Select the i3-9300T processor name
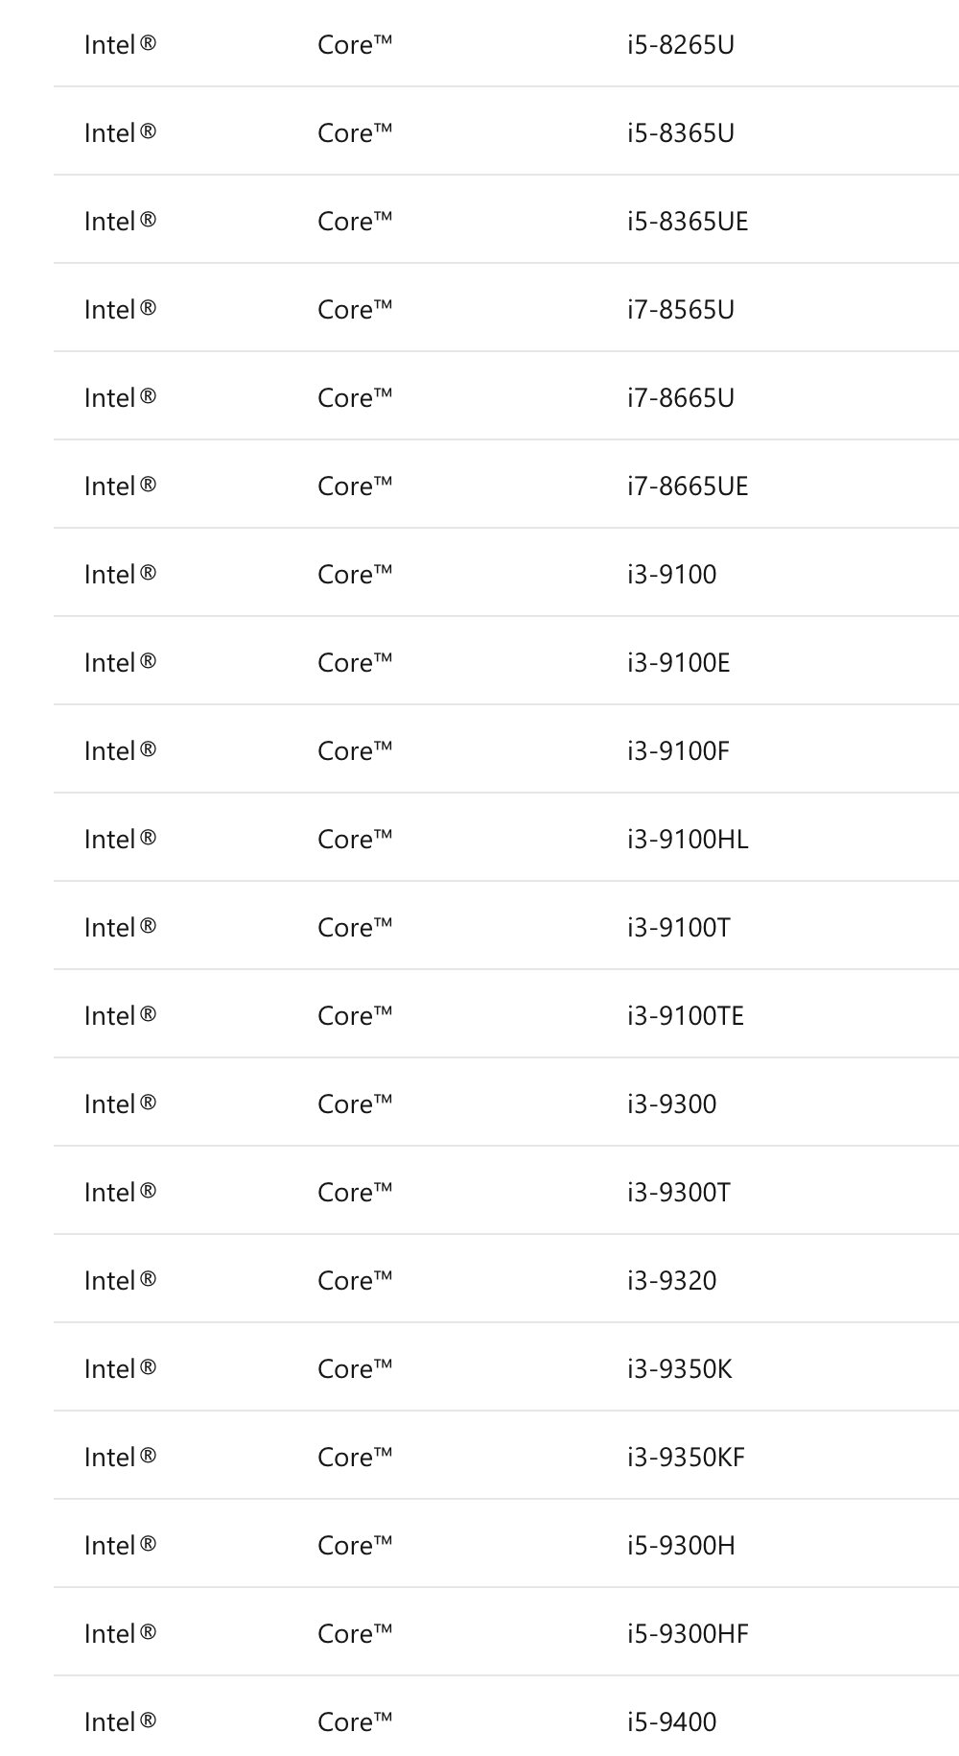 click(x=679, y=1193)
